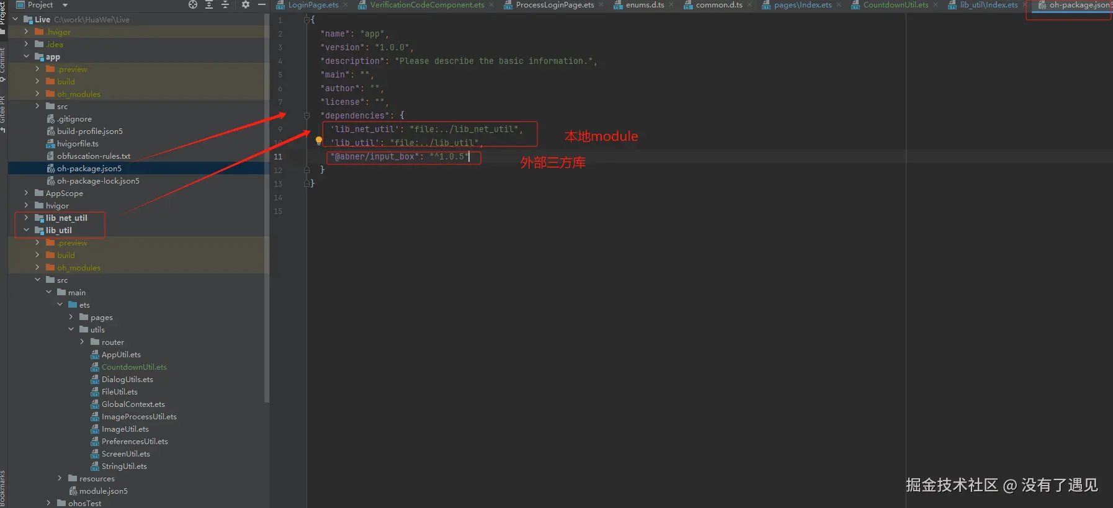Open ScreenUtil.ets file
1113x508 pixels.
[126, 453]
